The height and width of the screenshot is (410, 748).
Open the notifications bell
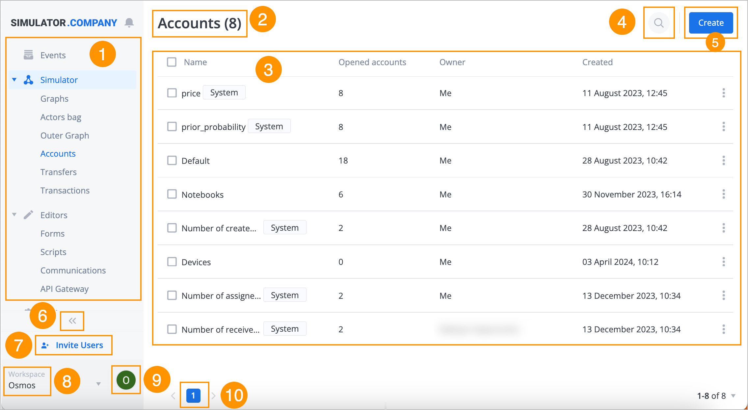(129, 23)
